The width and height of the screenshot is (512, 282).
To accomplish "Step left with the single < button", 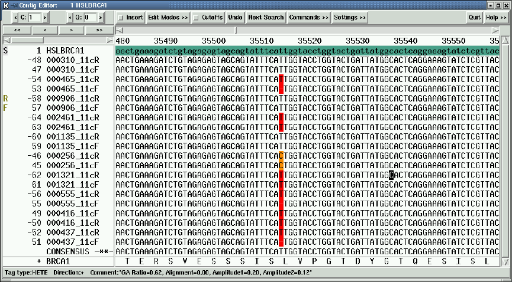I will pos(45,30).
